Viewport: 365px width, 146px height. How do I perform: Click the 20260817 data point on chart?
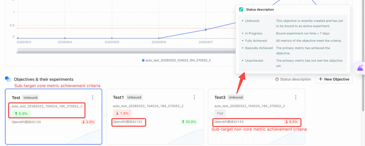click(x=206, y=30)
